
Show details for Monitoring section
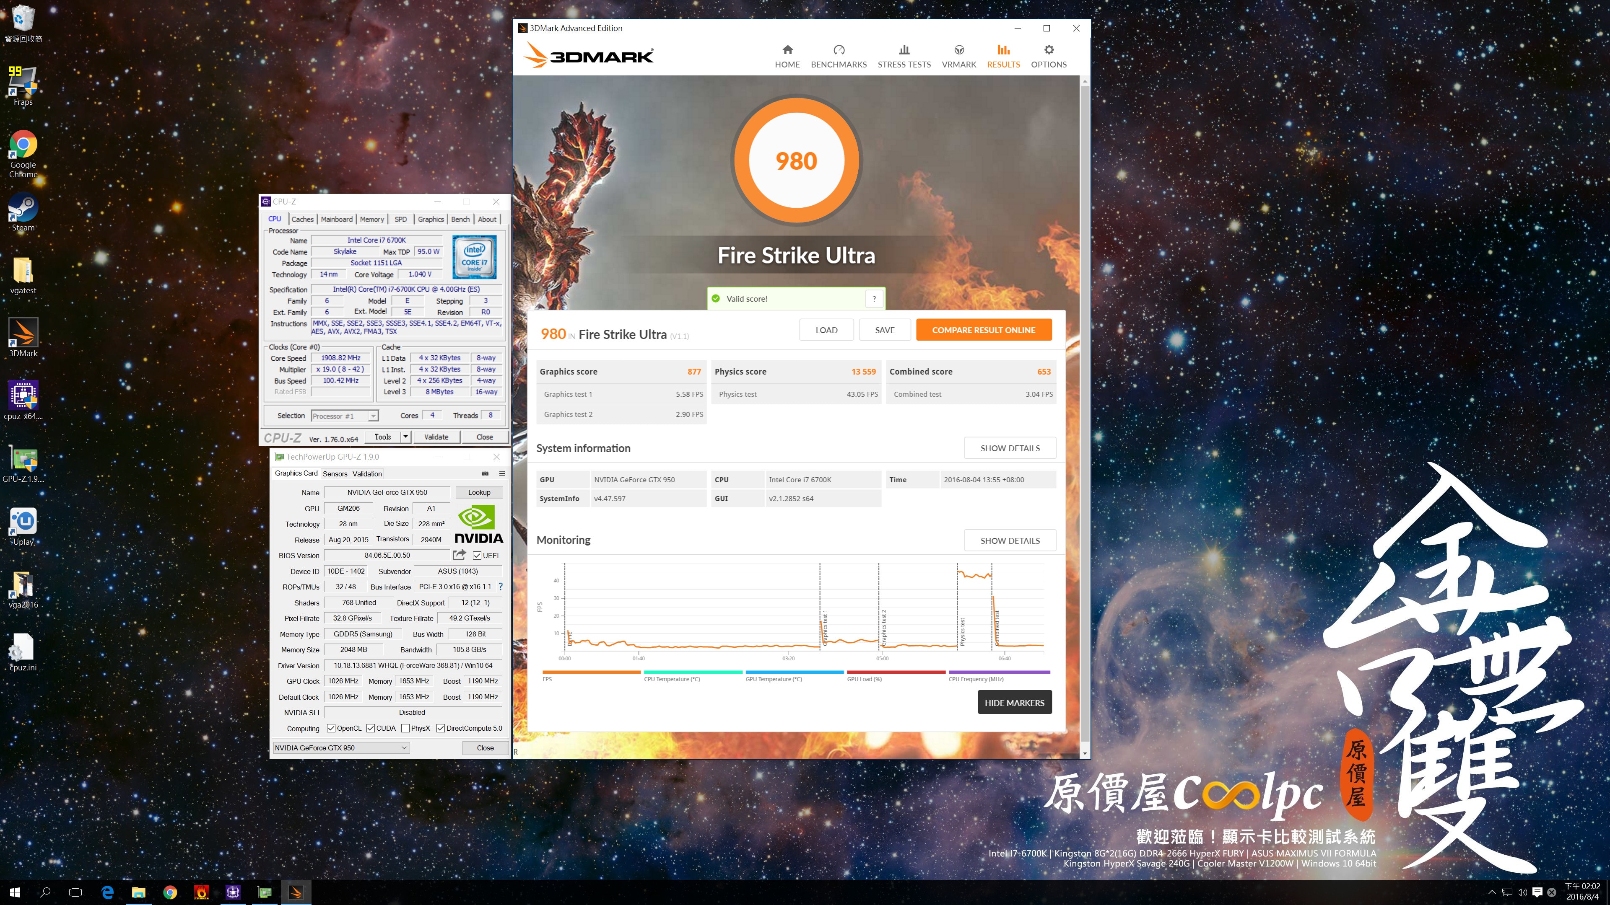[1010, 540]
